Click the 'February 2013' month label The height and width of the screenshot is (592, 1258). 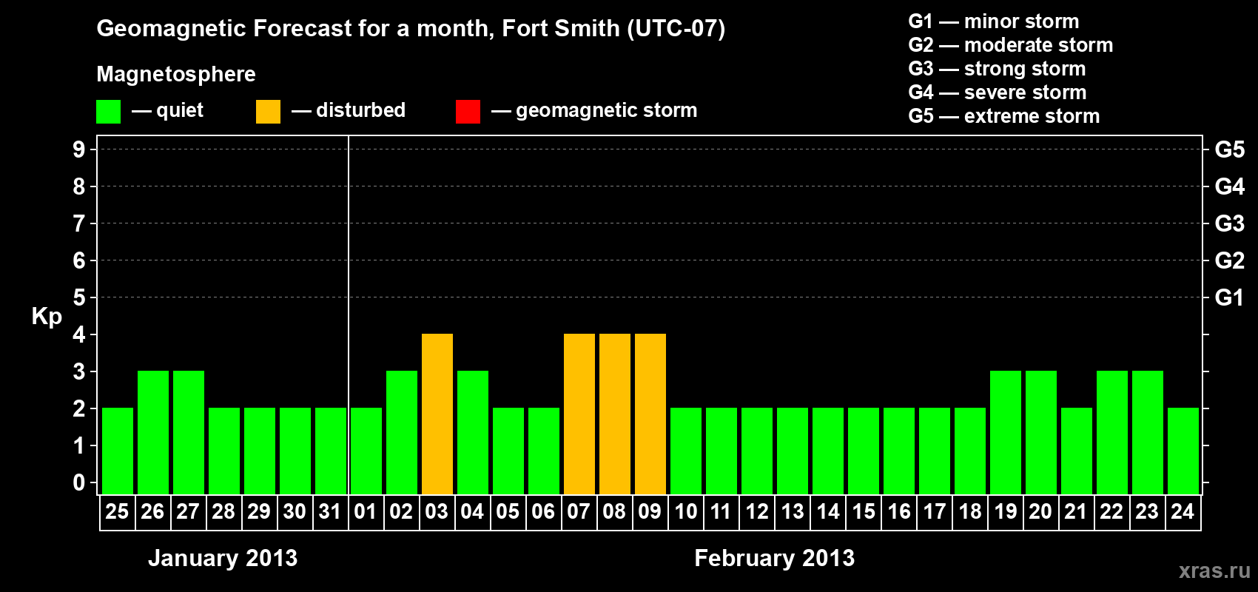775,558
